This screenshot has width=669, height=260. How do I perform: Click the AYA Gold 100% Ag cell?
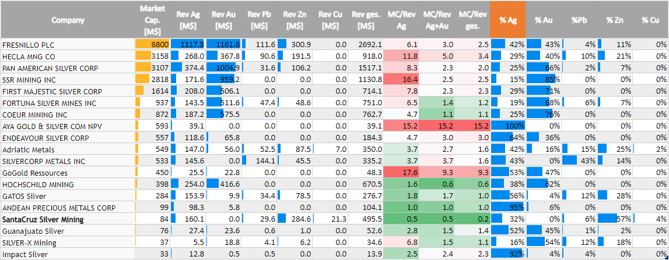pos(508,126)
